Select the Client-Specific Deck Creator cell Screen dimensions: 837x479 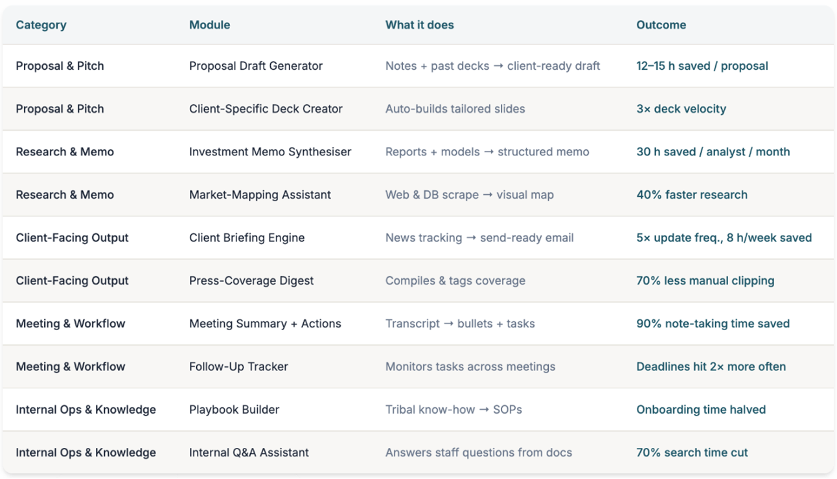(x=266, y=109)
